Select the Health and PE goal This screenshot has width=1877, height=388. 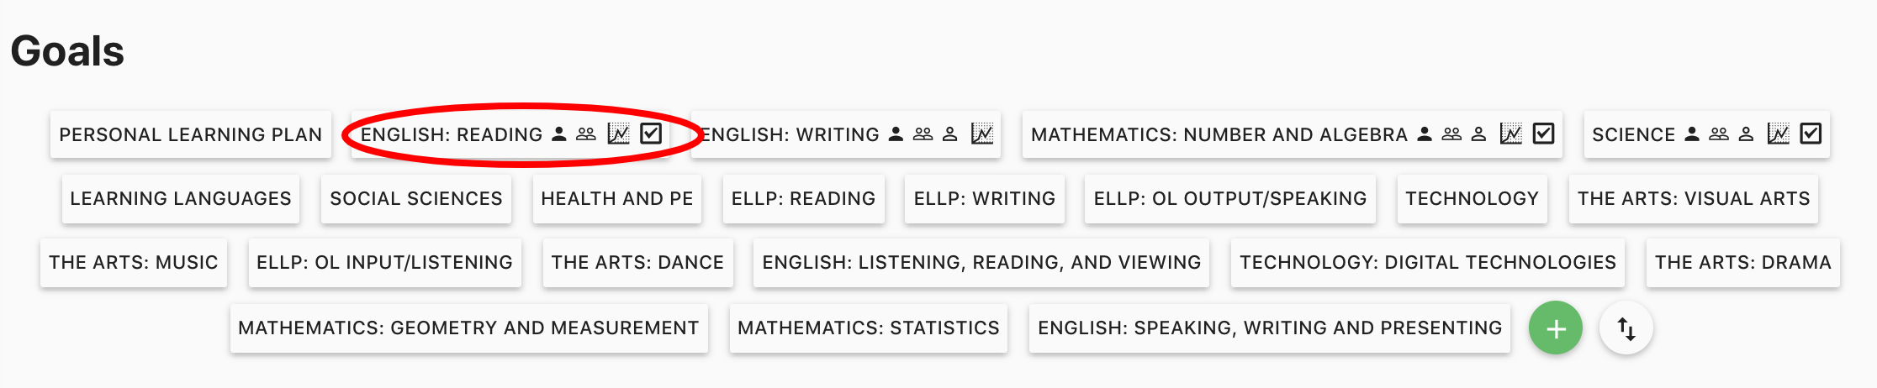pyautogui.click(x=616, y=199)
